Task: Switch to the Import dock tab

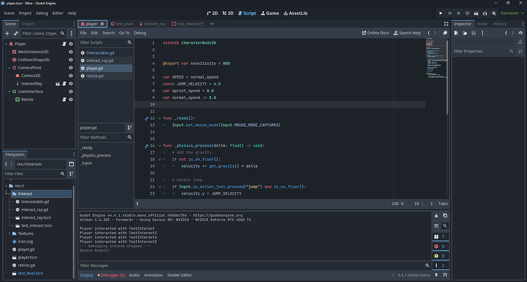Action: pos(28,24)
